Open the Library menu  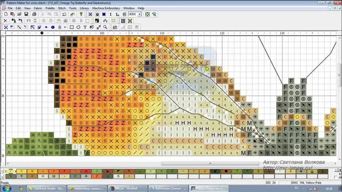pos(84,8)
